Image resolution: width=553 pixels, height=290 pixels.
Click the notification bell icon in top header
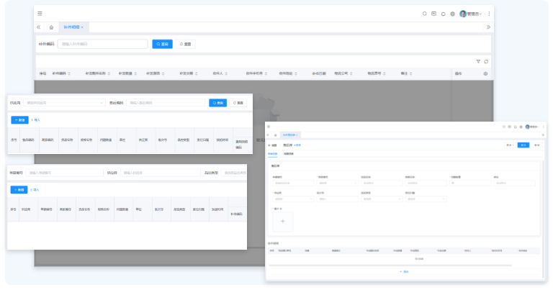point(443,14)
